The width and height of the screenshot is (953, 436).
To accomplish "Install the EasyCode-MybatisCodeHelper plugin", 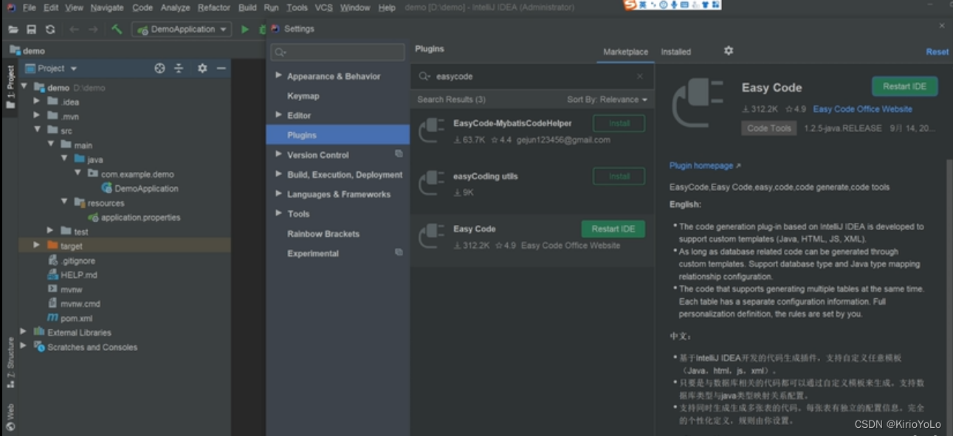I will point(619,123).
